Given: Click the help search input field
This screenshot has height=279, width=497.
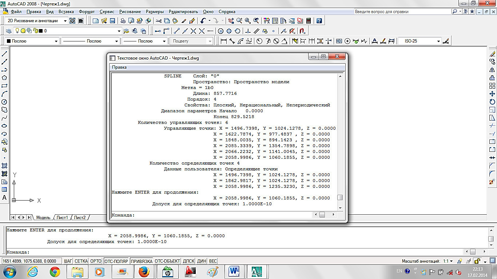Looking at the screenshot, I should pyautogui.click(x=402, y=12).
